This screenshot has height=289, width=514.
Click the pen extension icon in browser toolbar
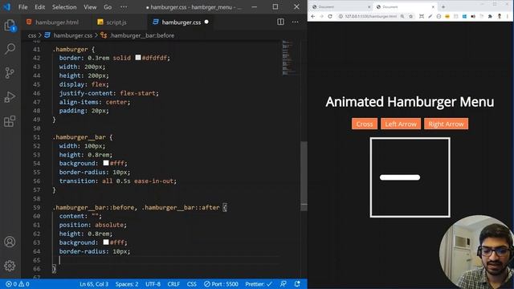tap(430, 16)
